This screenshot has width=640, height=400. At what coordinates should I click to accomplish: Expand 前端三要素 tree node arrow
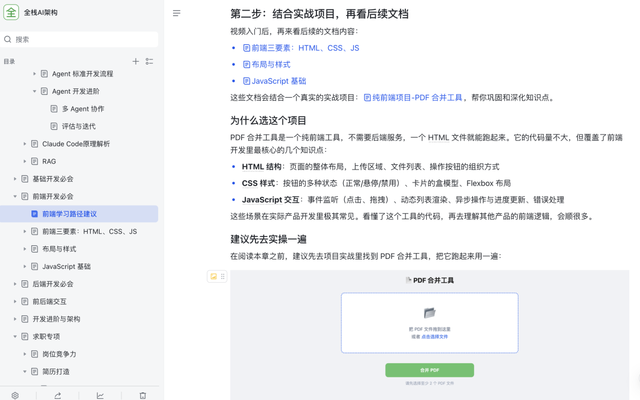pos(24,232)
